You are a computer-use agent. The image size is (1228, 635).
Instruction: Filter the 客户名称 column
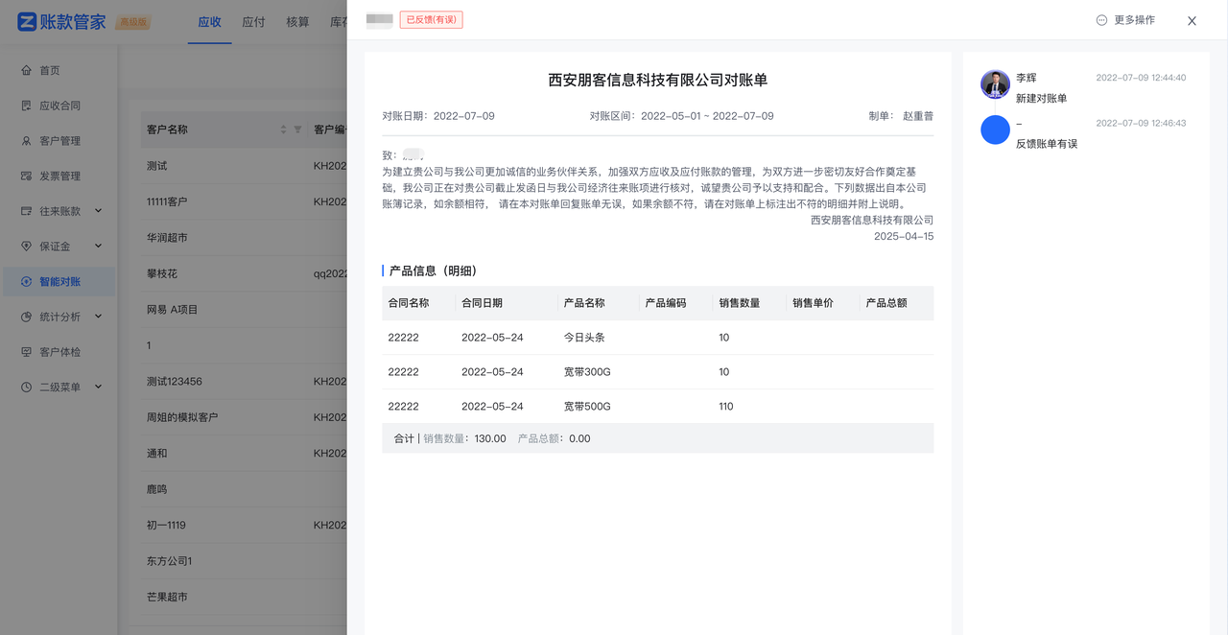297,129
